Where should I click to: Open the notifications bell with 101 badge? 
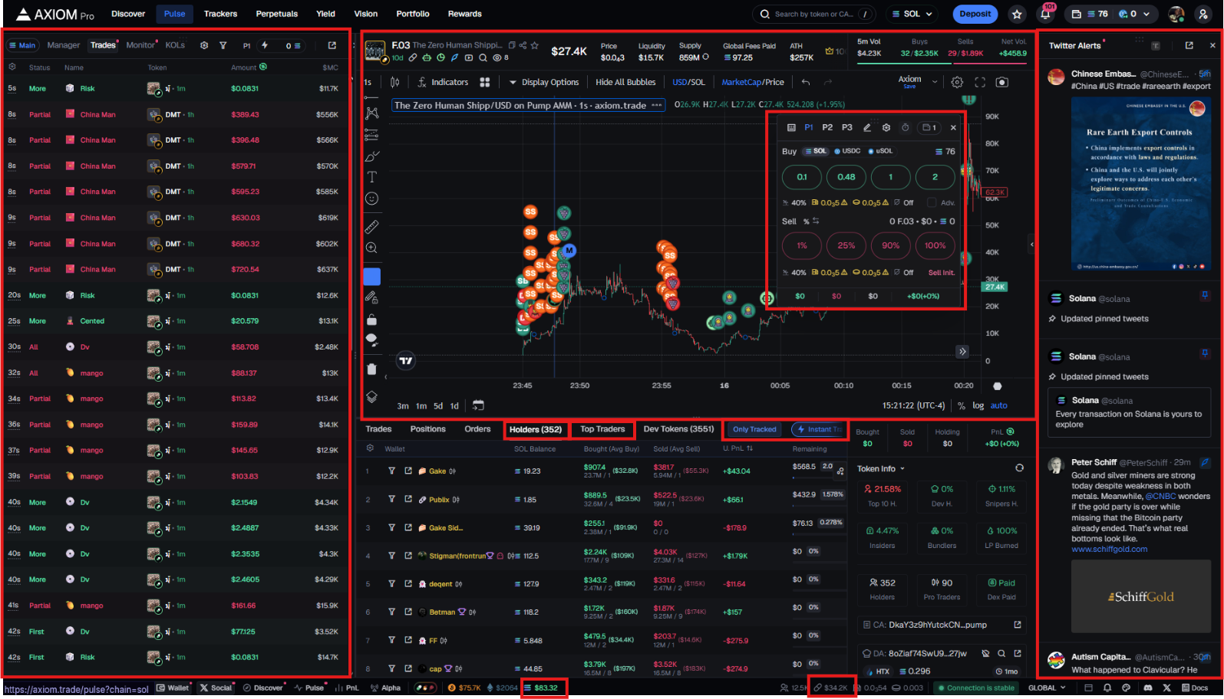point(1045,14)
